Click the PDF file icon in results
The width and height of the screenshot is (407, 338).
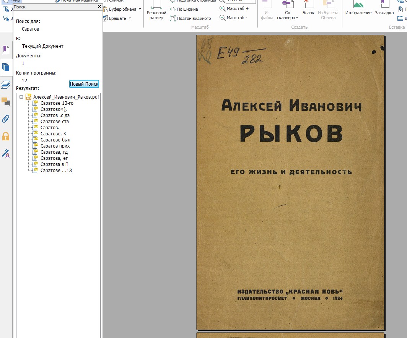point(28,97)
